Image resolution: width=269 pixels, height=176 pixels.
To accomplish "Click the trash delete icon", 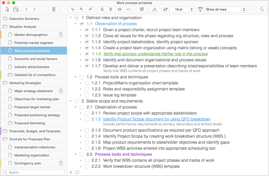I will [x=54, y=9].
